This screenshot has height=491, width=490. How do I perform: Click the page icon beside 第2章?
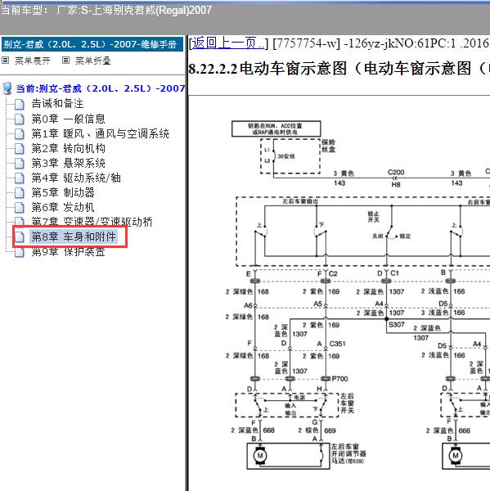tap(20, 149)
